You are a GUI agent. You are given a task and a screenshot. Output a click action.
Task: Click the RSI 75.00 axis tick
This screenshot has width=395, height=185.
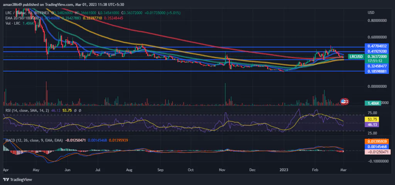tap(372, 113)
